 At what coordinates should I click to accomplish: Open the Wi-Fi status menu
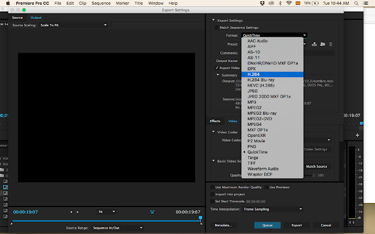[x=289, y=3]
